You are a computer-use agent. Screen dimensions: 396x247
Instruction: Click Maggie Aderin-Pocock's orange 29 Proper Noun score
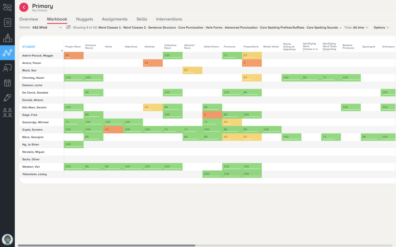[x=73, y=56]
